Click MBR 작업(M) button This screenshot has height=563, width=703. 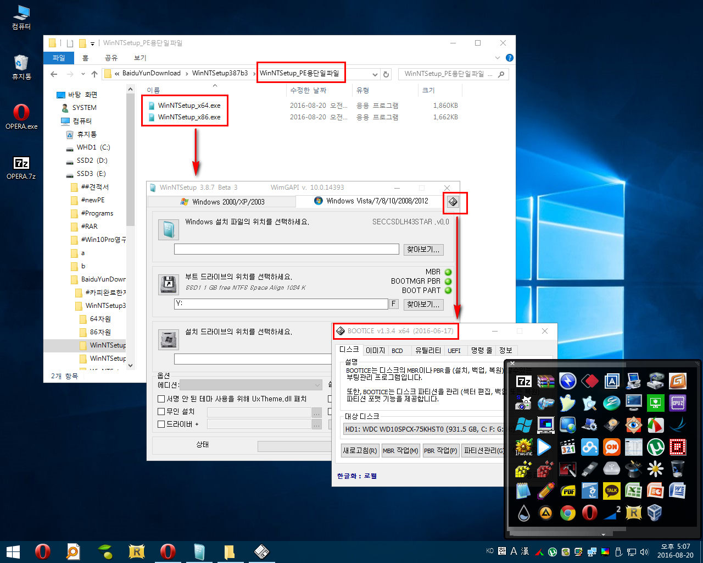(x=400, y=450)
